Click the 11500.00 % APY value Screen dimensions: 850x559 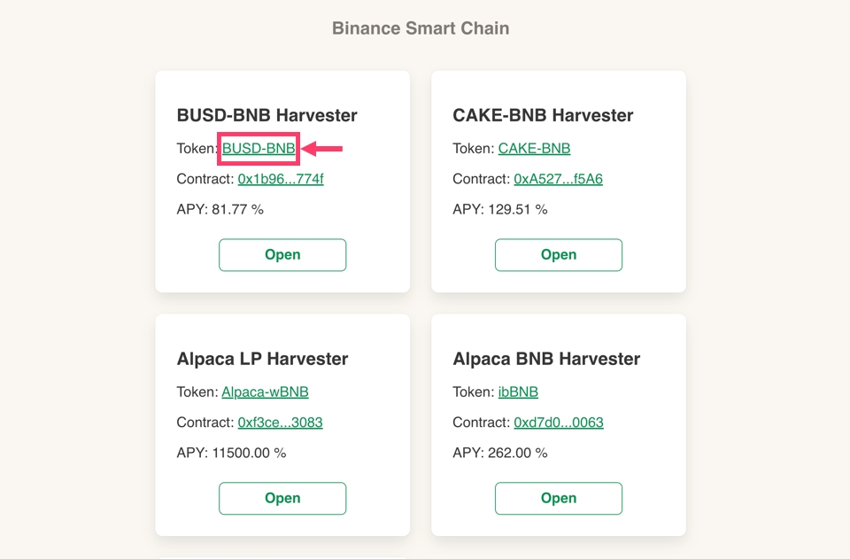click(249, 453)
